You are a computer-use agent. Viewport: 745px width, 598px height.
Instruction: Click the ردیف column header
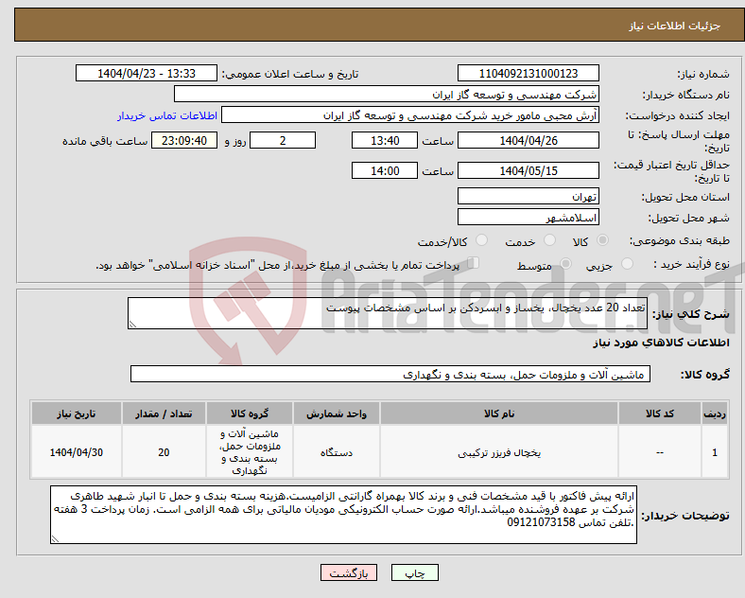click(715, 413)
